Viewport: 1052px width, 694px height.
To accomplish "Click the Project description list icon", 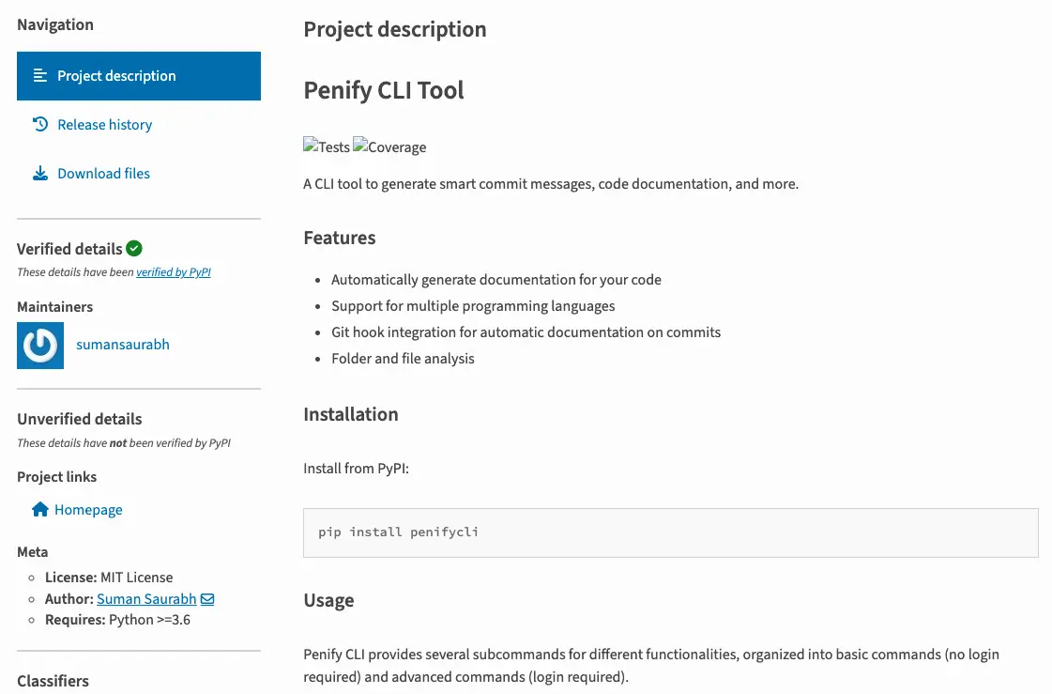I will pyautogui.click(x=40, y=76).
